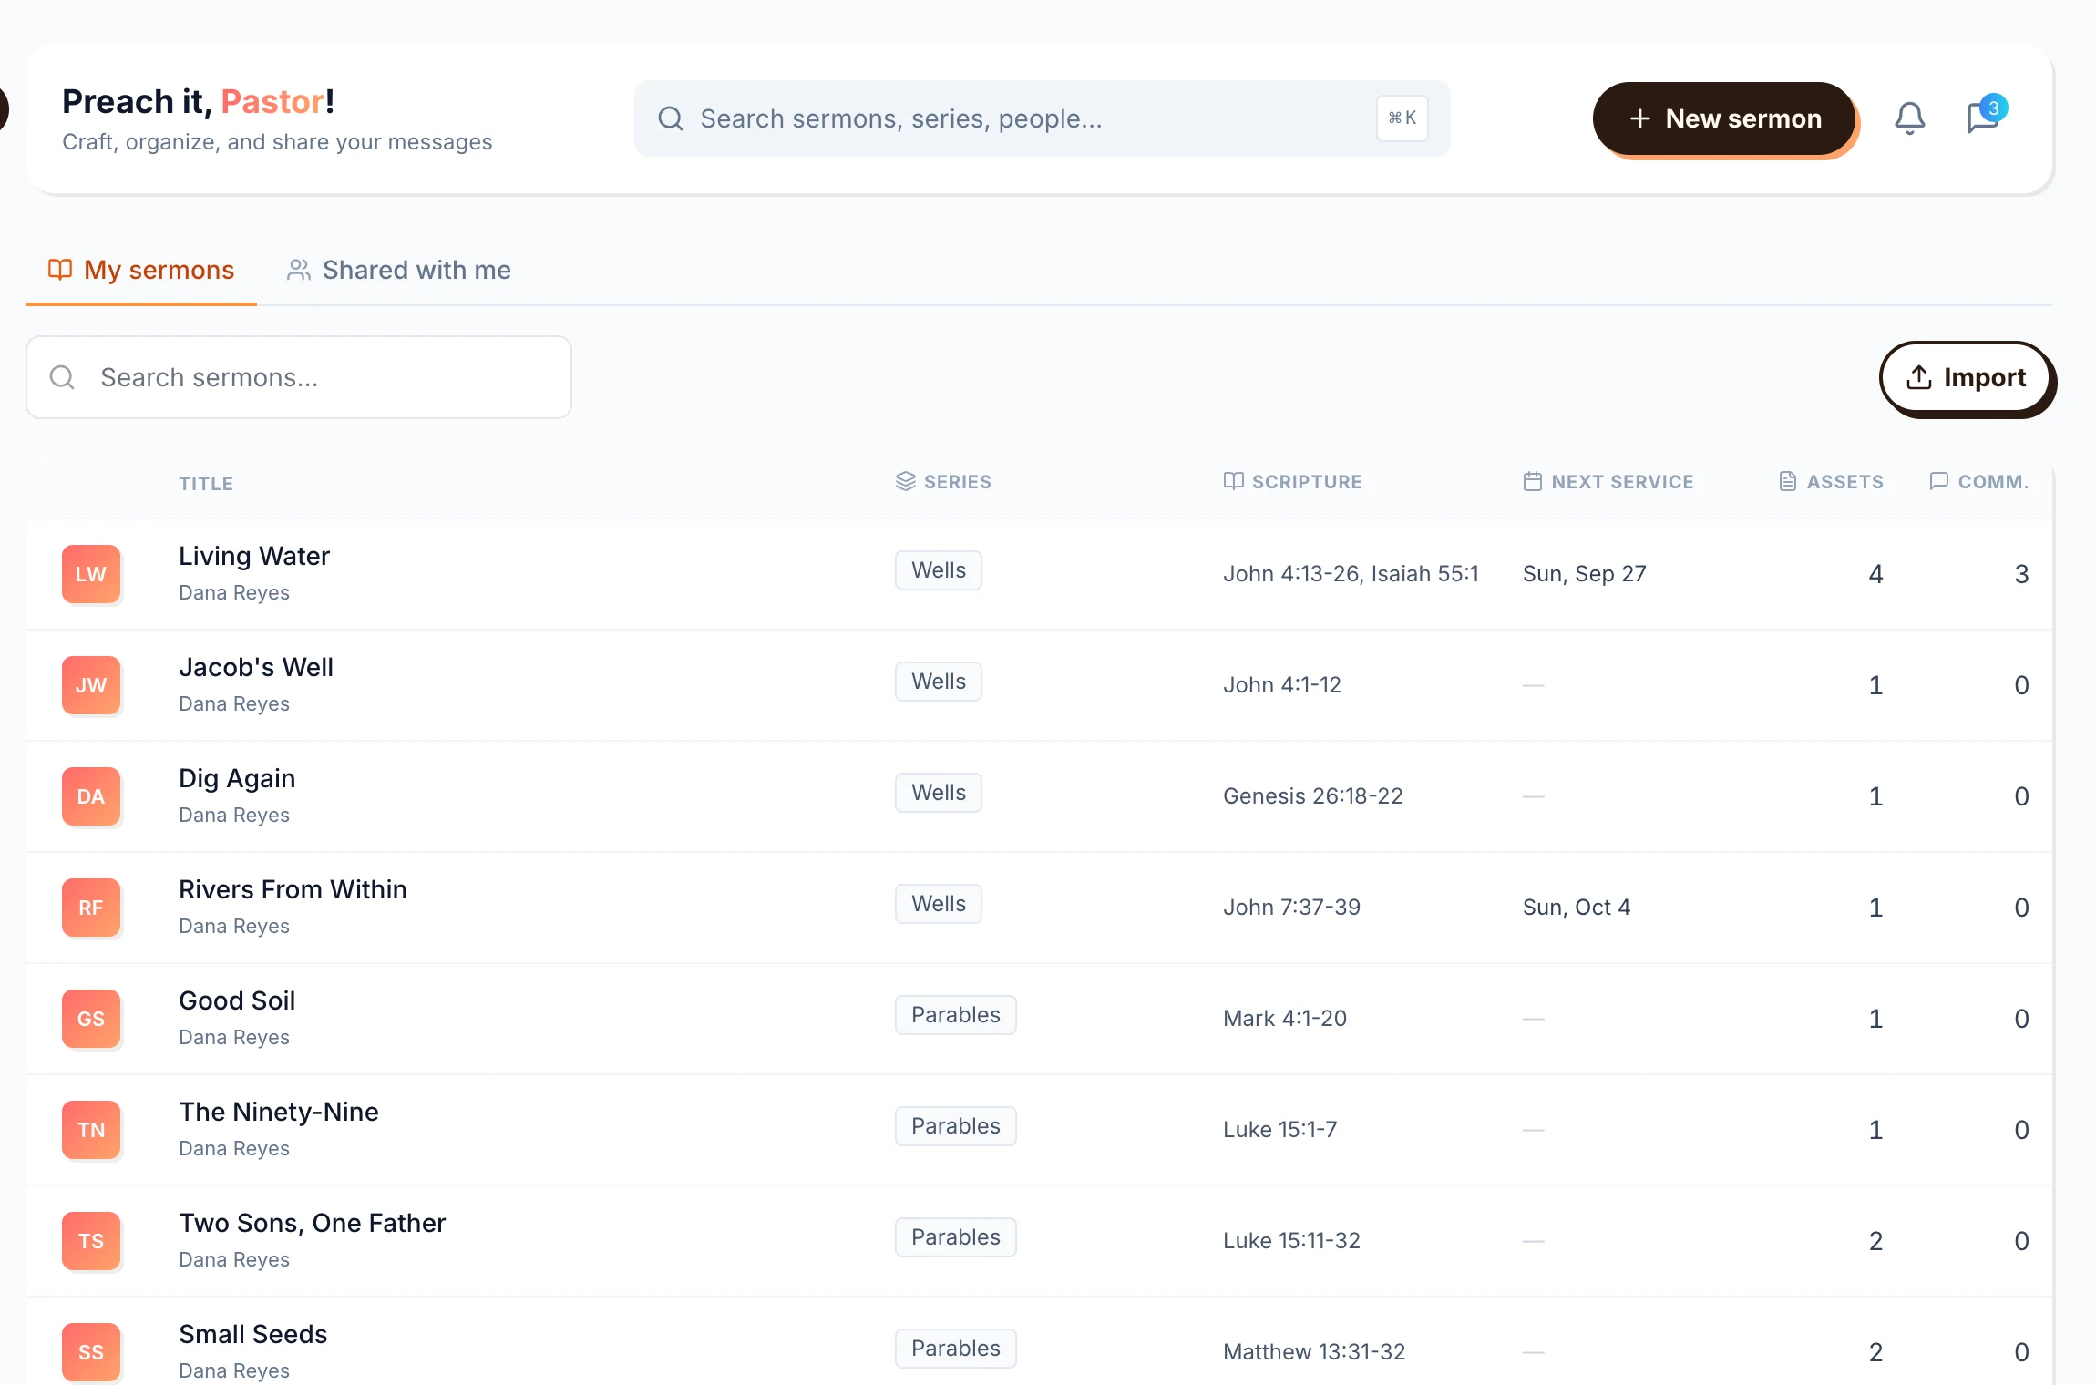Image resolution: width=2096 pixels, height=1385 pixels.
Task: Open the Living Water sermon
Action: point(254,556)
